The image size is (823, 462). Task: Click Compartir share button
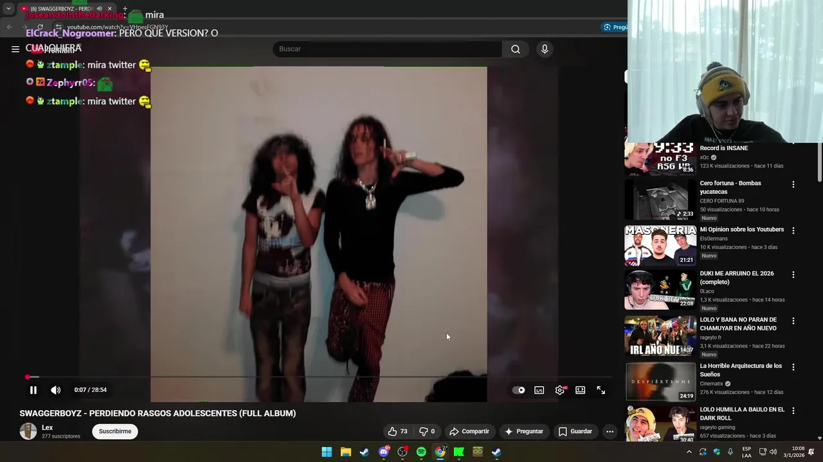click(x=469, y=431)
